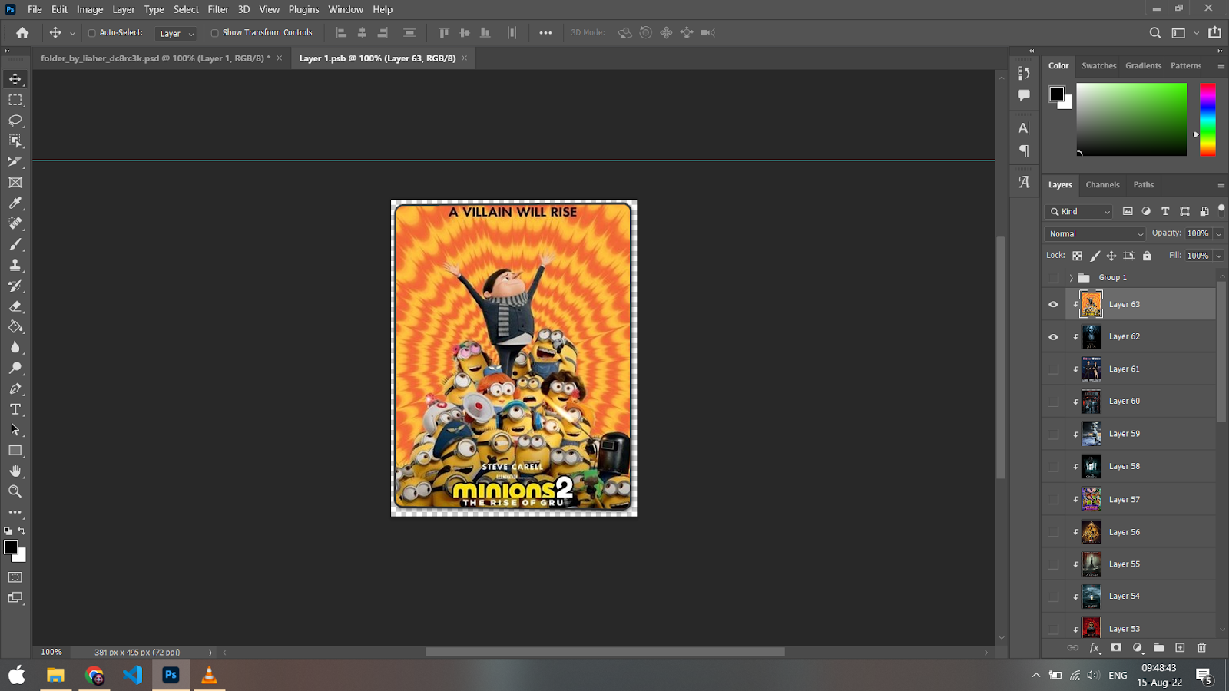Select the Brush tool

click(15, 244)
